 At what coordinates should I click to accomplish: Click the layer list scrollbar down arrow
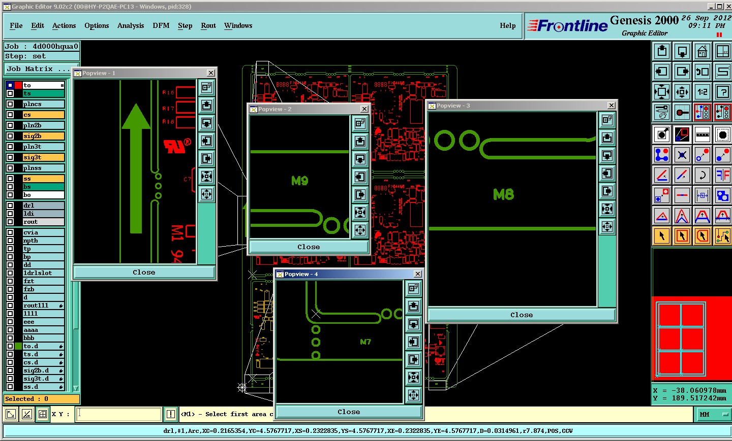[x=76, y=388]
